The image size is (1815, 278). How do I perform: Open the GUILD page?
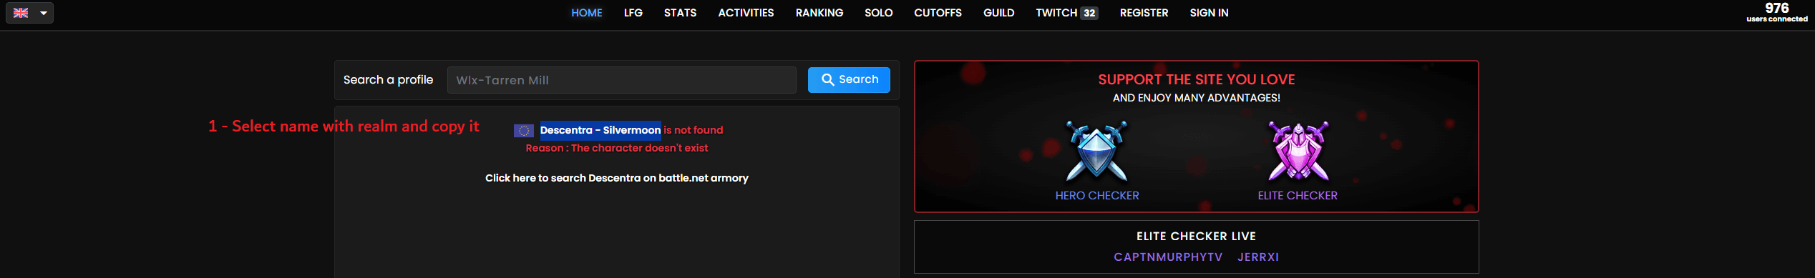click(x=998, y=13)
